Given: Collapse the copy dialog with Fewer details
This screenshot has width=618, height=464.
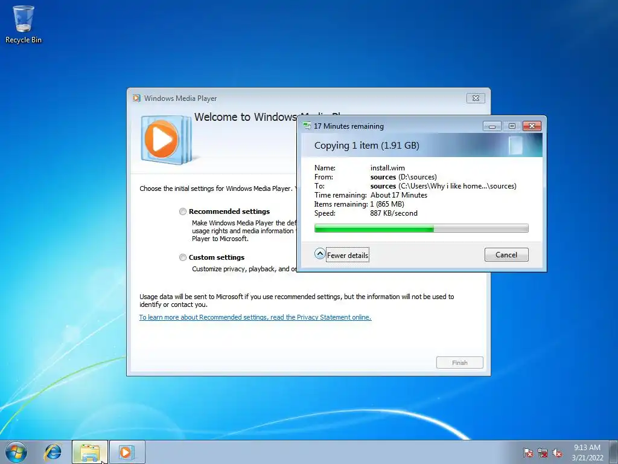Looking at the screenshot, I should tap(342, 254).
